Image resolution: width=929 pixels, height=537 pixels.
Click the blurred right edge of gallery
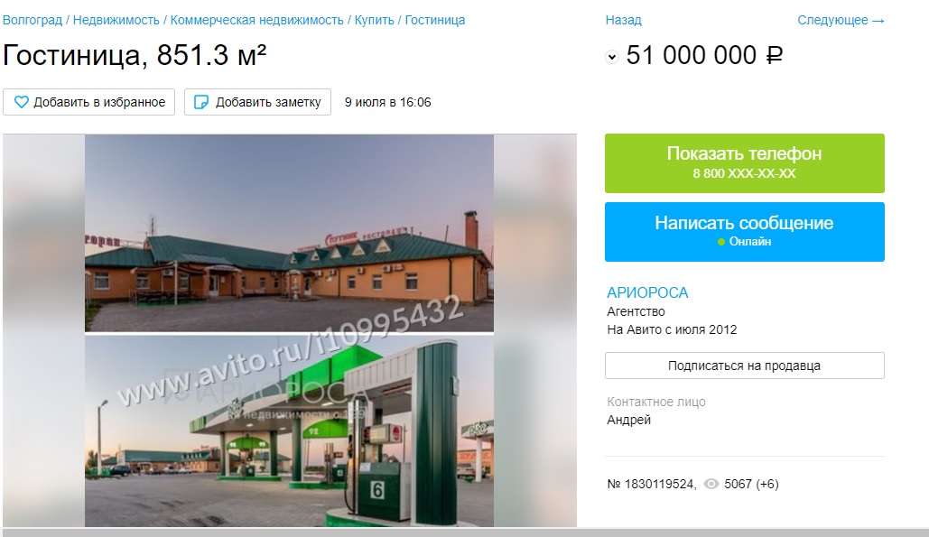(x=535, y=330)
